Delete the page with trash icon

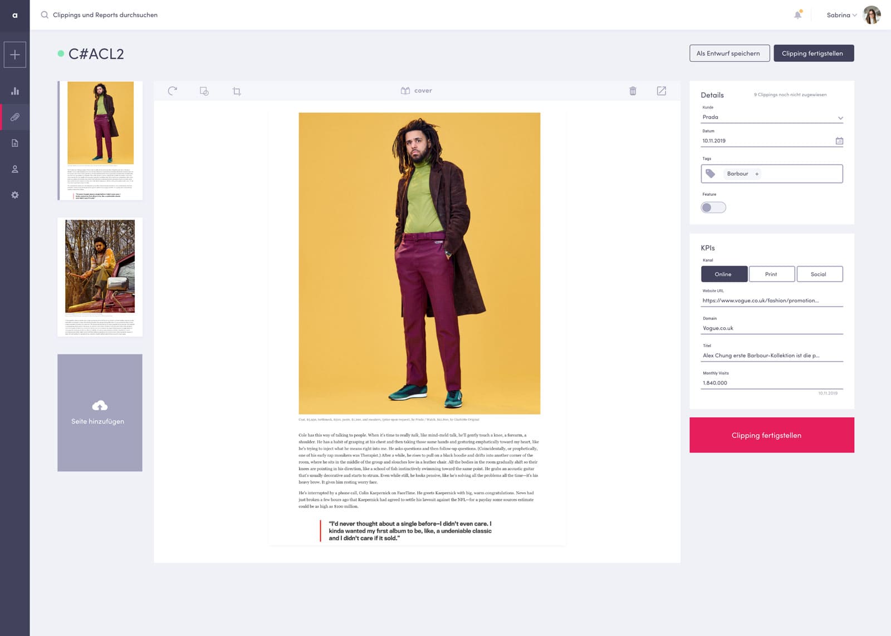coord(633,91)
